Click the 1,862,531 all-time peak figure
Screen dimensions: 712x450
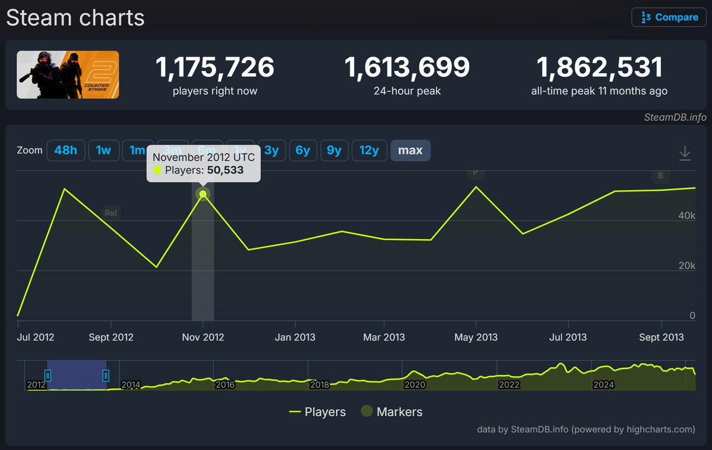pyautogui.click(x=599, y=67)
